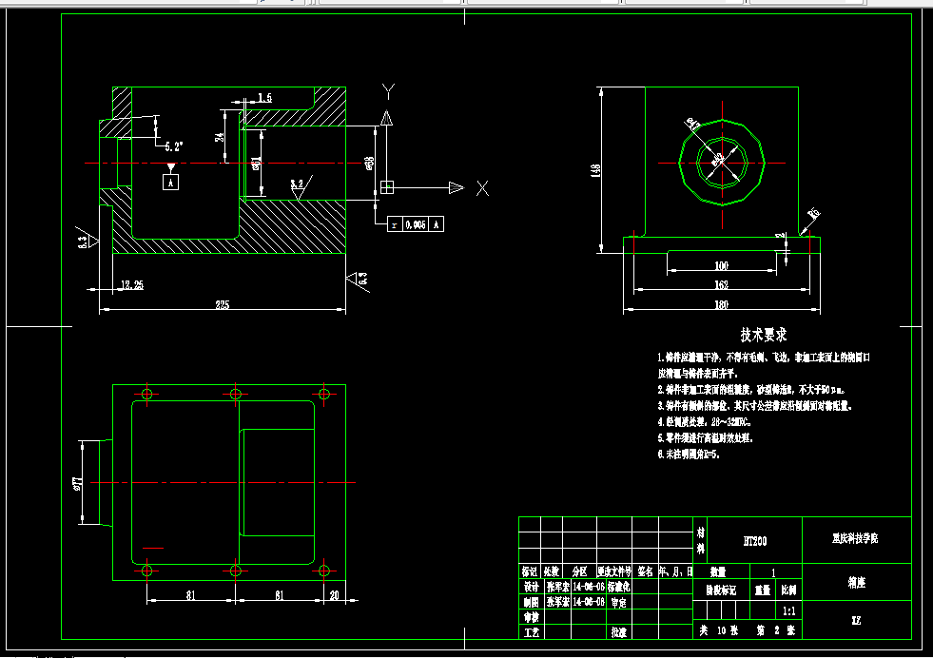
Task: Click the 14-06-06 date in 设计 row
Action: pyautogui.click(x=589, y=586)
